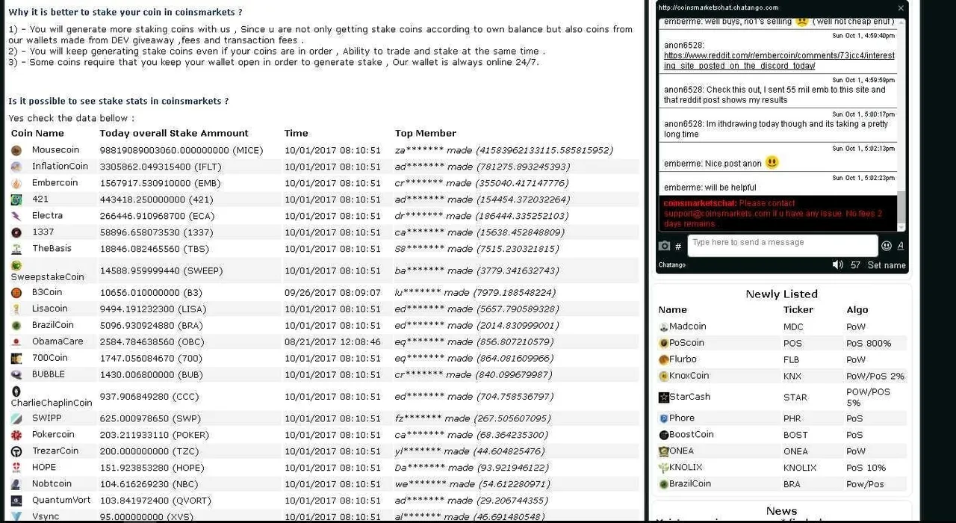Open the Vsync coin name link
Viewport: 956px width, 523px height.
pos(46,516)
